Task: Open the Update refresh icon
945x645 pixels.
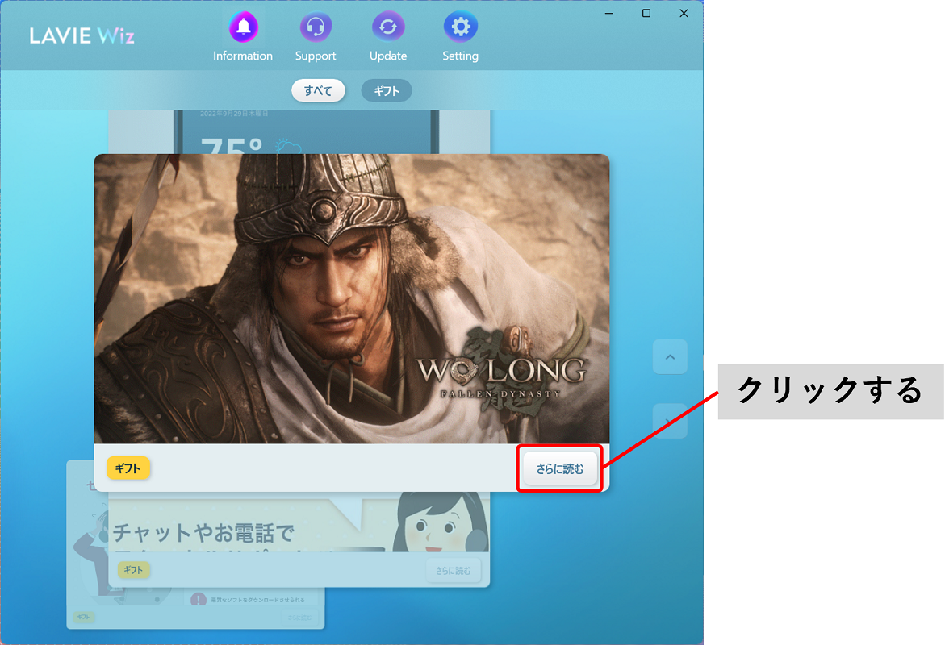Action: 388,27
